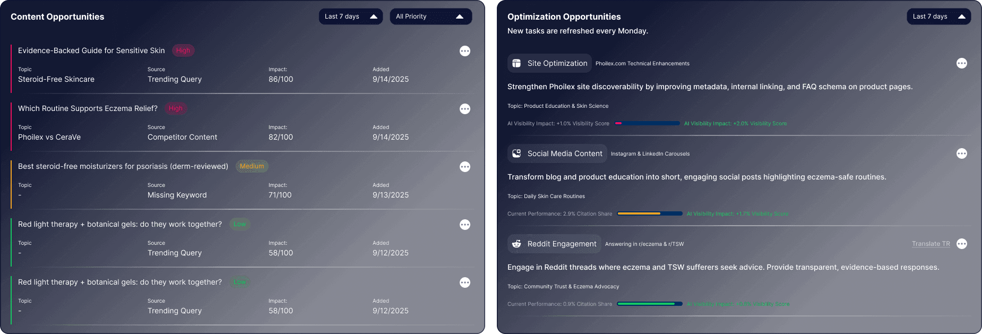Open 'Which Routine Supports Eczema Relief?' title
The height and width of the screenshot is (334, 982).
click(x=88, y=108)
